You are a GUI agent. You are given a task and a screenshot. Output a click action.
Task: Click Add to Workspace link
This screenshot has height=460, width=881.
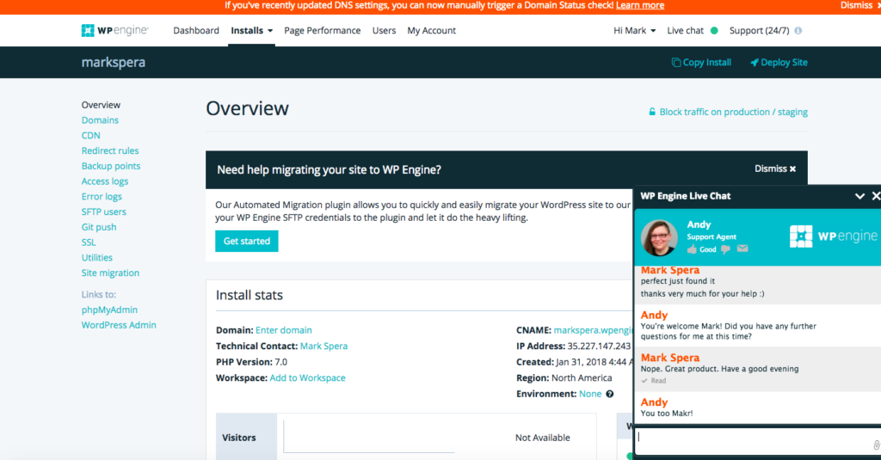click(x=307, y=377)
